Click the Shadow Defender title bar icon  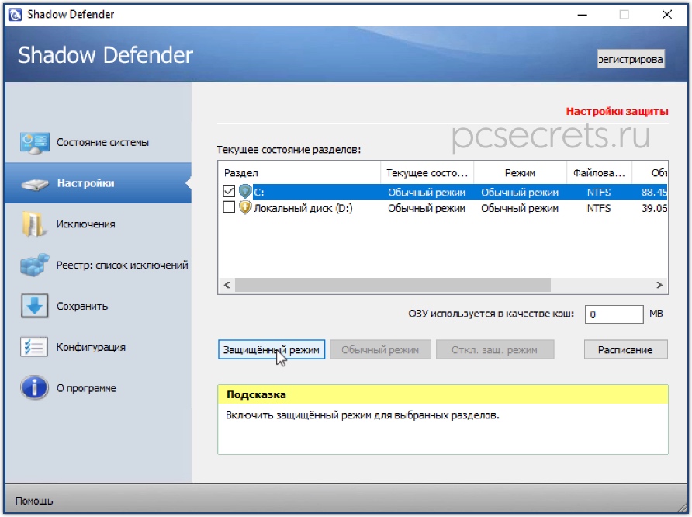[x=15, y=15]
